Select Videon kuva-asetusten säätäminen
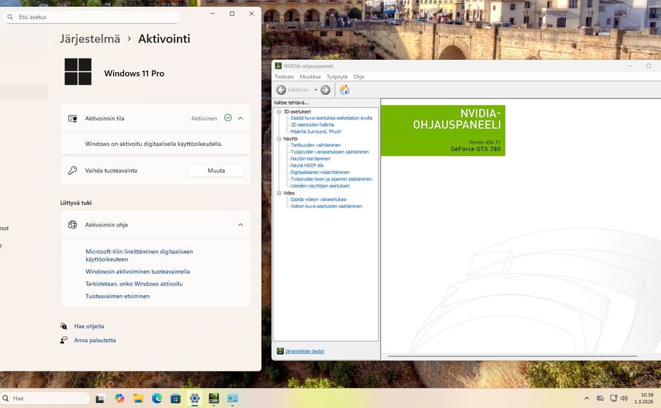The image size is (661, 408). [x=326, y=206]
